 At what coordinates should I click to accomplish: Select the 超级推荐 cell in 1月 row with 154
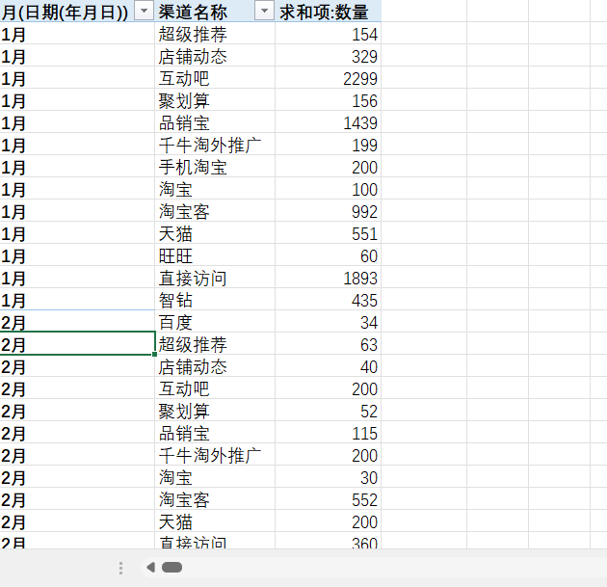click(215, 34)
